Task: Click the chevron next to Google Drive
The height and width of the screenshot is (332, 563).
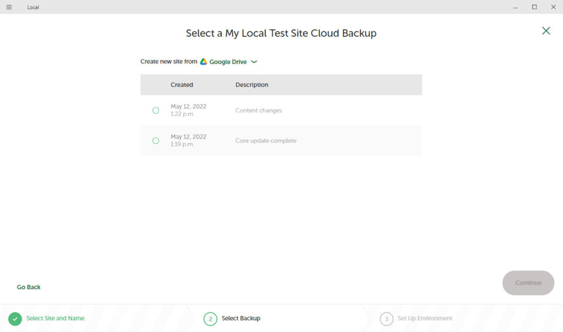Action: (254, 62)
